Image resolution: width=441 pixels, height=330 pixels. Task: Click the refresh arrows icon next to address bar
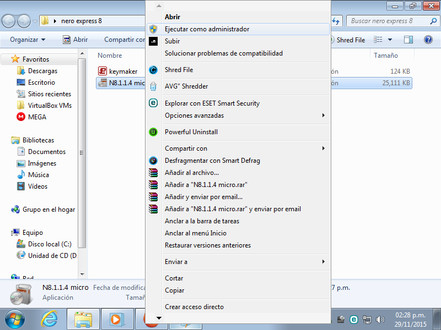pyautogui.click(x=336, y=21)
